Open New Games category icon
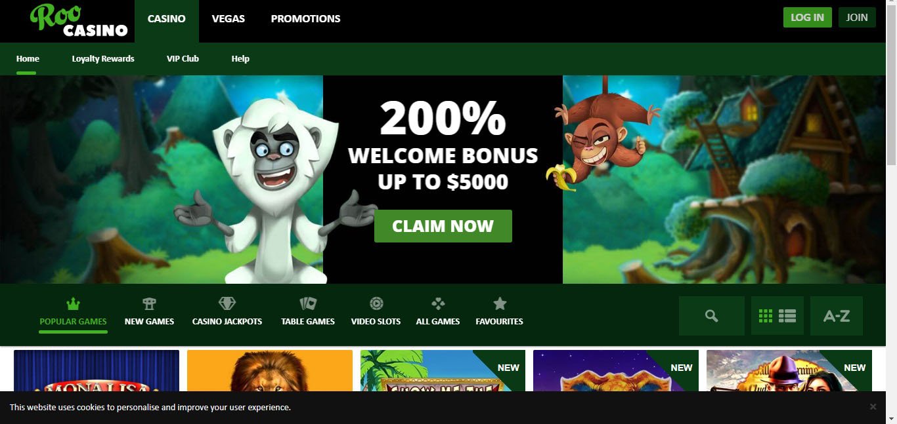 (149, 303)
